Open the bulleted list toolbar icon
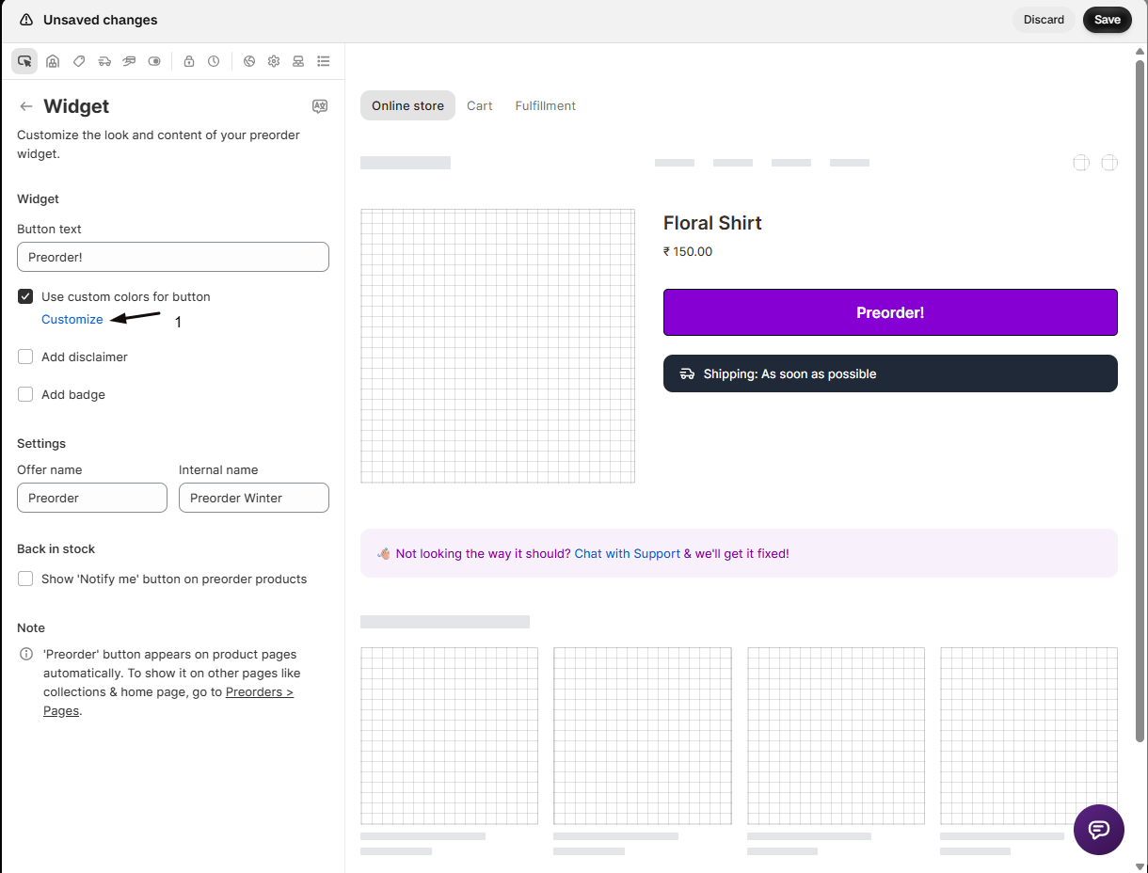 pos(324,61)
